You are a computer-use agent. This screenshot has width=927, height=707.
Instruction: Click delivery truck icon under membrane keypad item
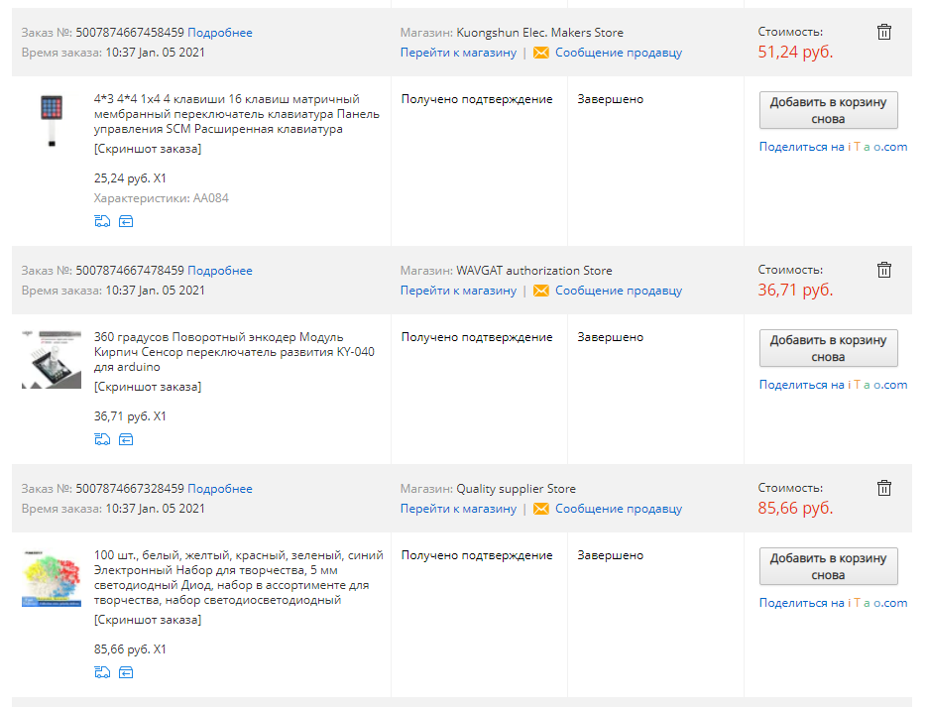coord(102,221)
